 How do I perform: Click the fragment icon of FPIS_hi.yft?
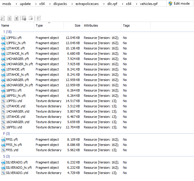(x=3, y=145)
